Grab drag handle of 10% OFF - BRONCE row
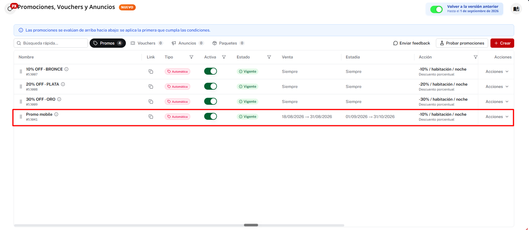Image resolution: width=529 pixels, height=230 pixels. [21, 71]
